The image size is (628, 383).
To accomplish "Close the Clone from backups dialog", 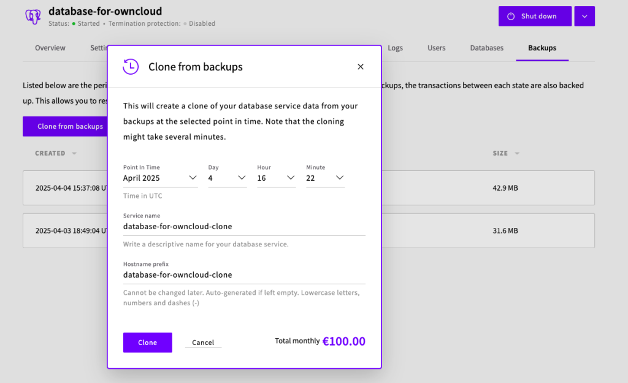I will (x=361, y=67).
